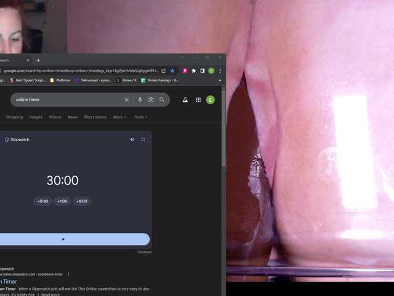Close the current browser tab
The width and height of the screenshot is (394, 296).
pos(28,60)
